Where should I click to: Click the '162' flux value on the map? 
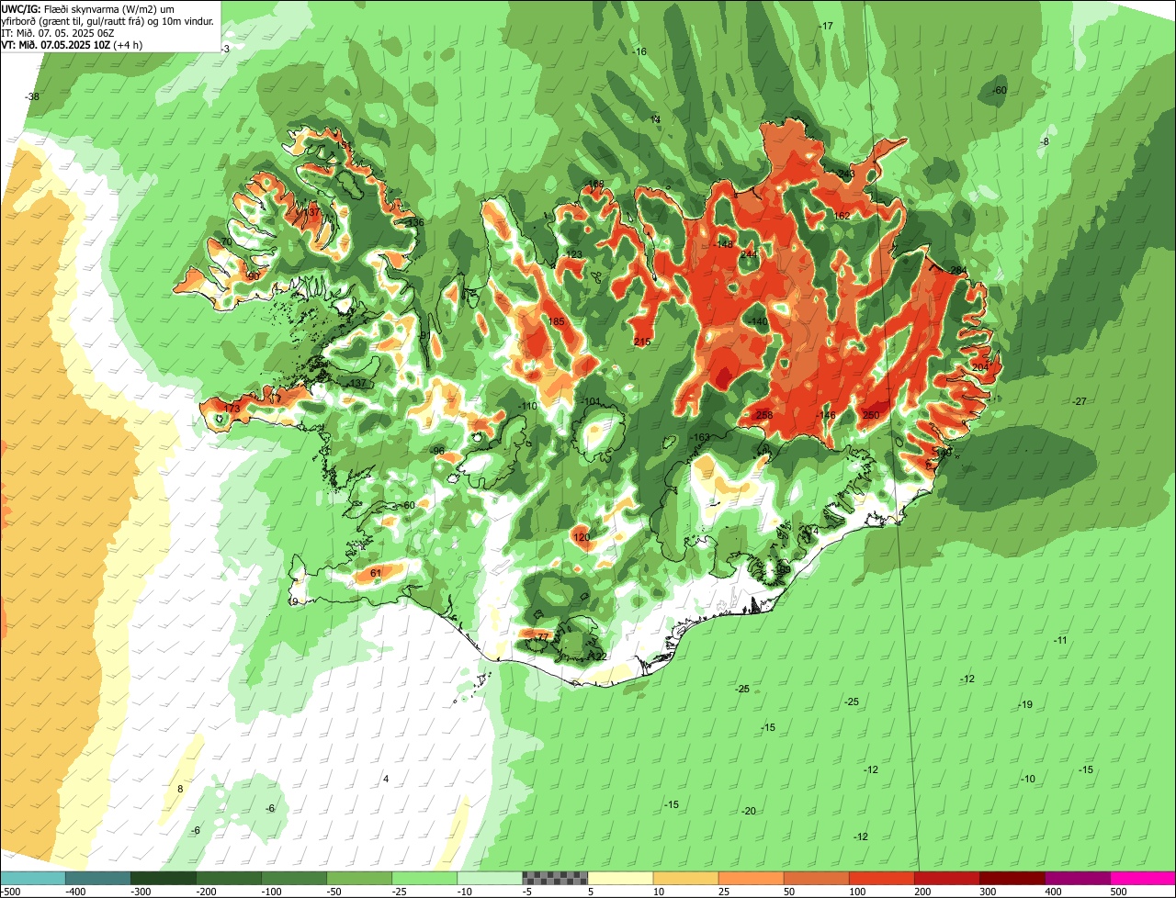(842, 216)
